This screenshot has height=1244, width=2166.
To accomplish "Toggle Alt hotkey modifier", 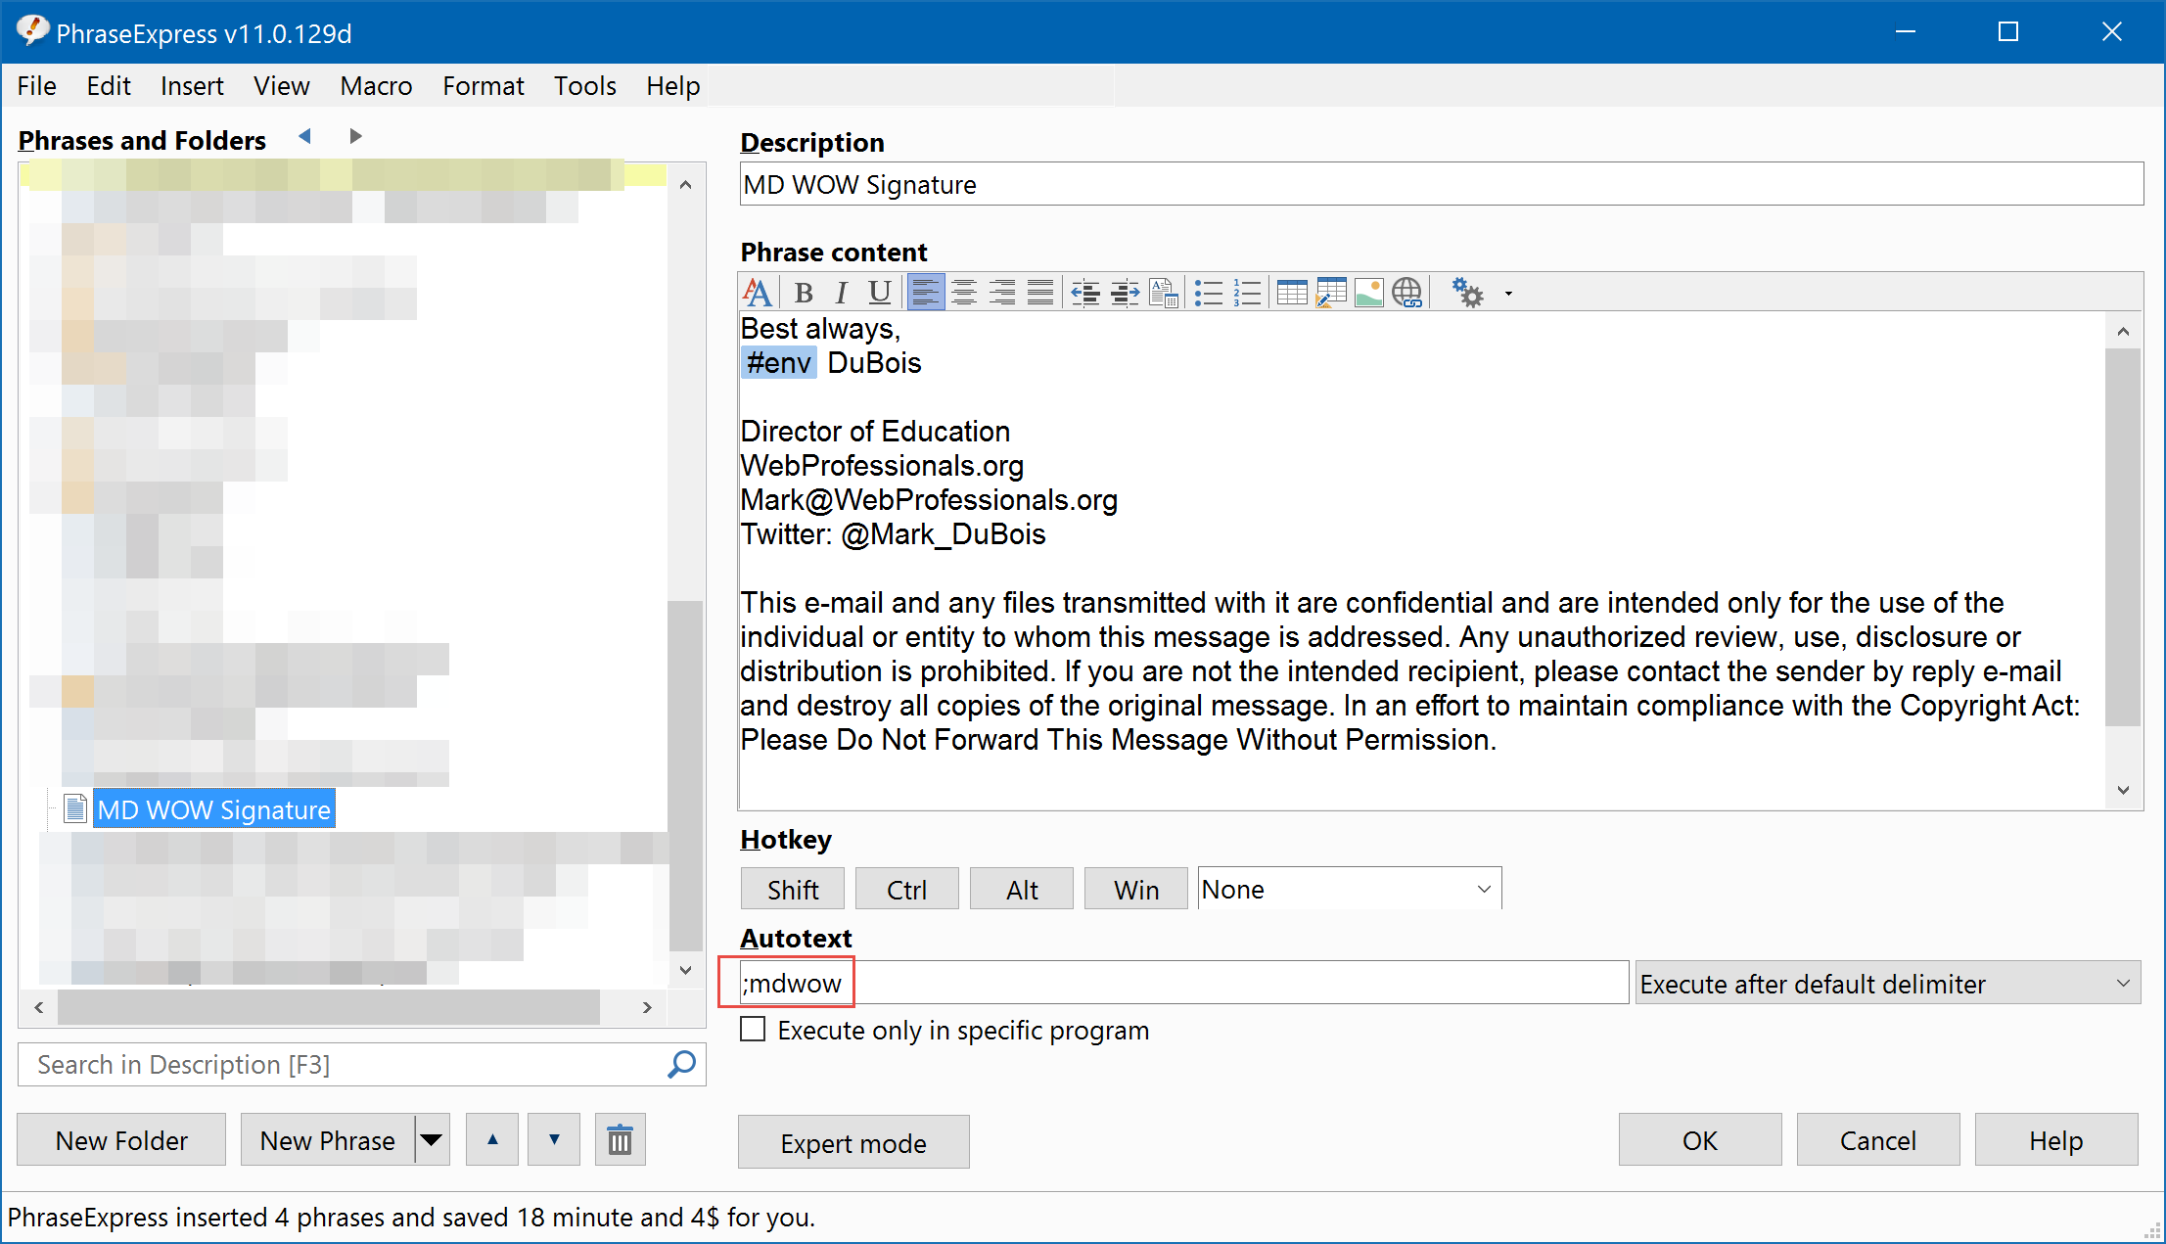I will [x=1022, y=889].
